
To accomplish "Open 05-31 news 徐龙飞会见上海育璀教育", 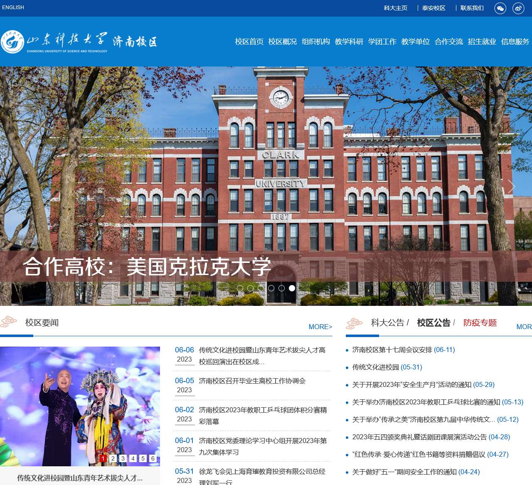I will pyautogui.click(x=262, y=477).
